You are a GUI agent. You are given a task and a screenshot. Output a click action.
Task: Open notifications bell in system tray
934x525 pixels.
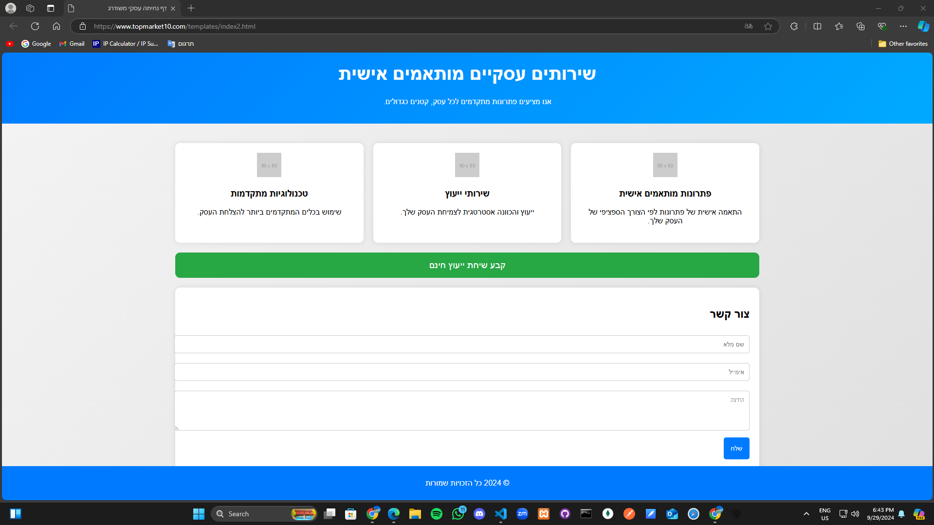tap(901, 514)
